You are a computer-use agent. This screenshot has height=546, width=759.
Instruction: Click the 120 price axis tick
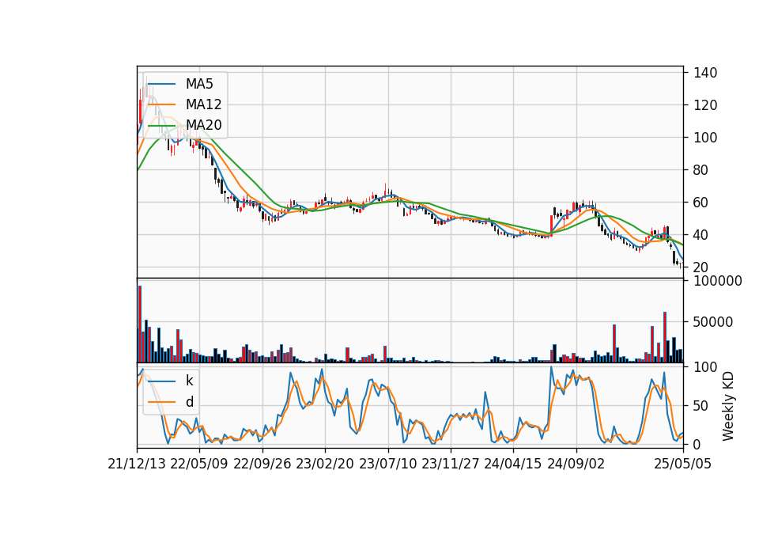(x=705, y=105)
